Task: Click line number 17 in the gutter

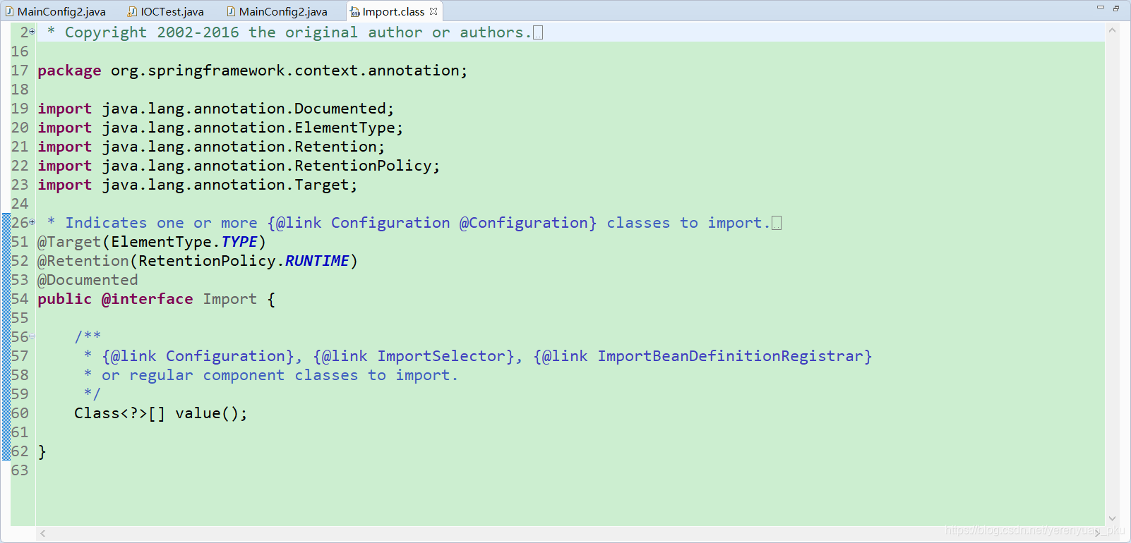Action: [x=20, y=71]
